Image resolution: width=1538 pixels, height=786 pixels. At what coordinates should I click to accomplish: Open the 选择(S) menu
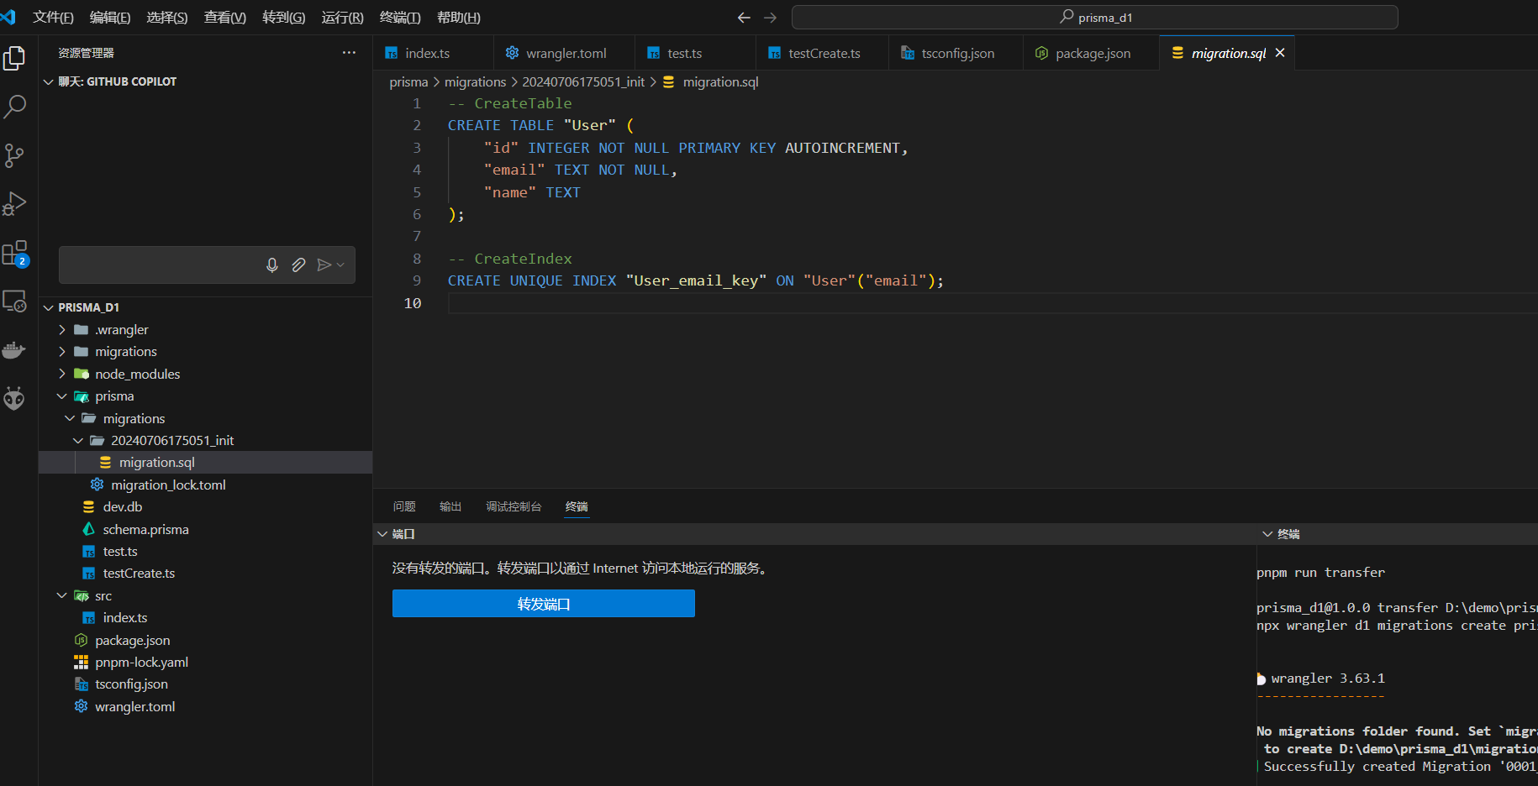click(167, 18)
